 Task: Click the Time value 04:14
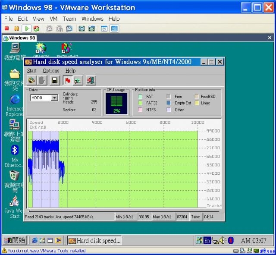(209, 217)
